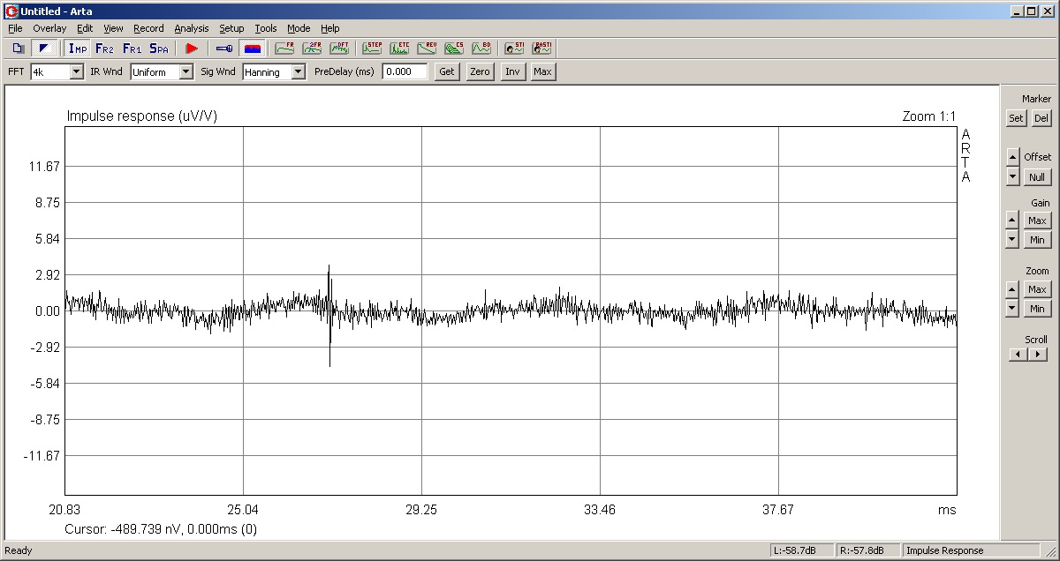
Task: Click the Get predelay button
Action: click(447, 72)
